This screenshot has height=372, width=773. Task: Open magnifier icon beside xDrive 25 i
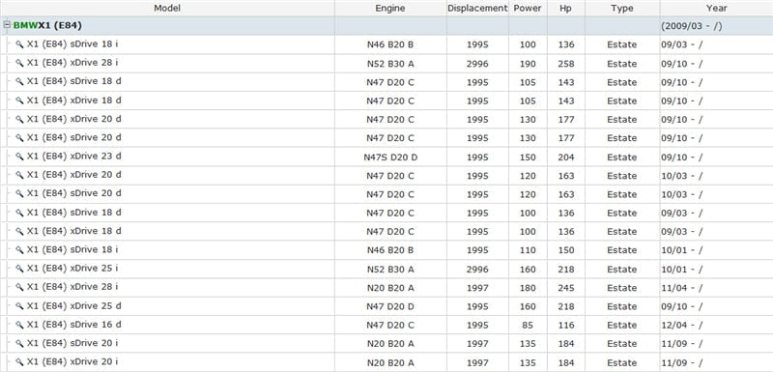click(19, 269)
